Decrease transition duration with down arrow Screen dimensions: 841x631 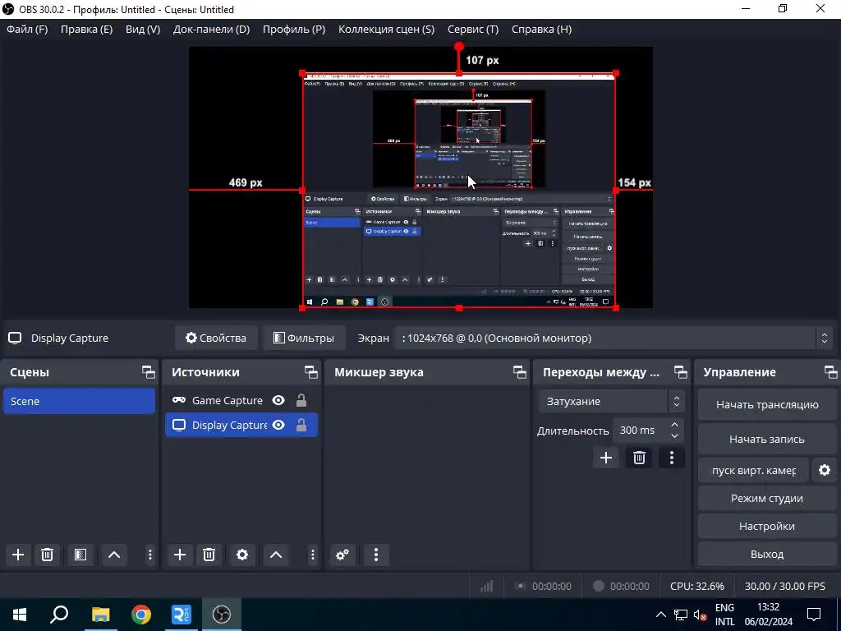675,435
